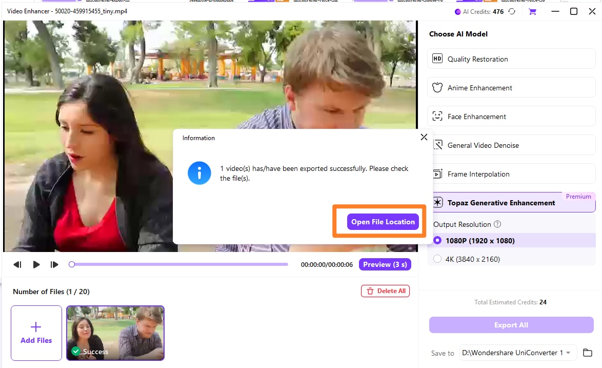602x368 pixels.
Task: Click Preview (3 s) button
Action: (385, 264)
